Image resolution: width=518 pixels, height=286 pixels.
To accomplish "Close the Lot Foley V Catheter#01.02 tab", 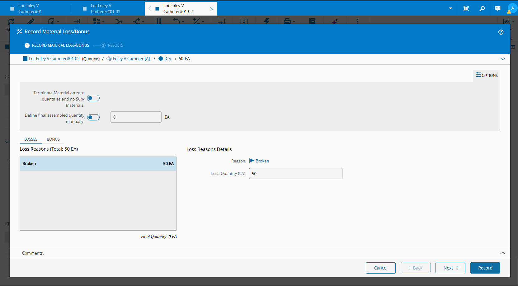I will coord(212,9).
